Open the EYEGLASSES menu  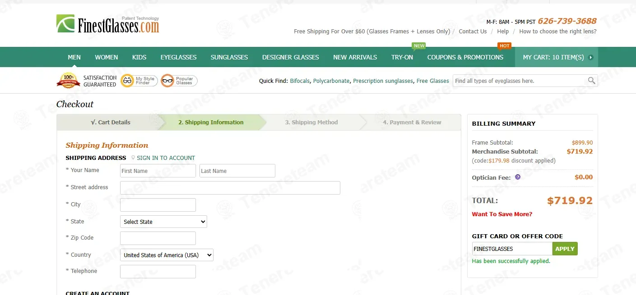point(179,57)
